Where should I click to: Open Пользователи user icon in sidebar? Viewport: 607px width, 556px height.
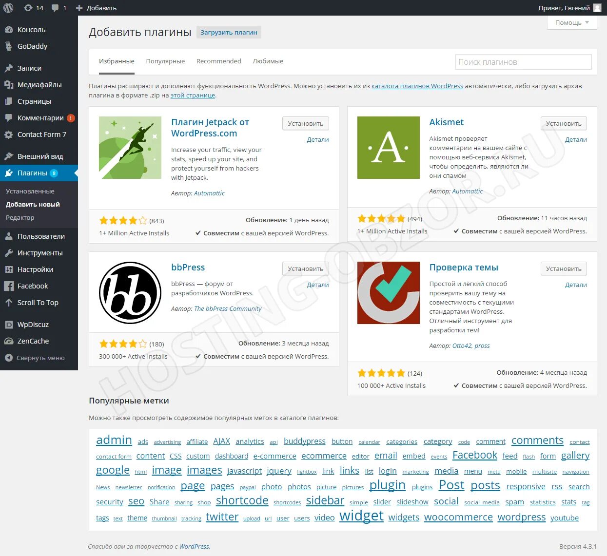pos(9,236)
